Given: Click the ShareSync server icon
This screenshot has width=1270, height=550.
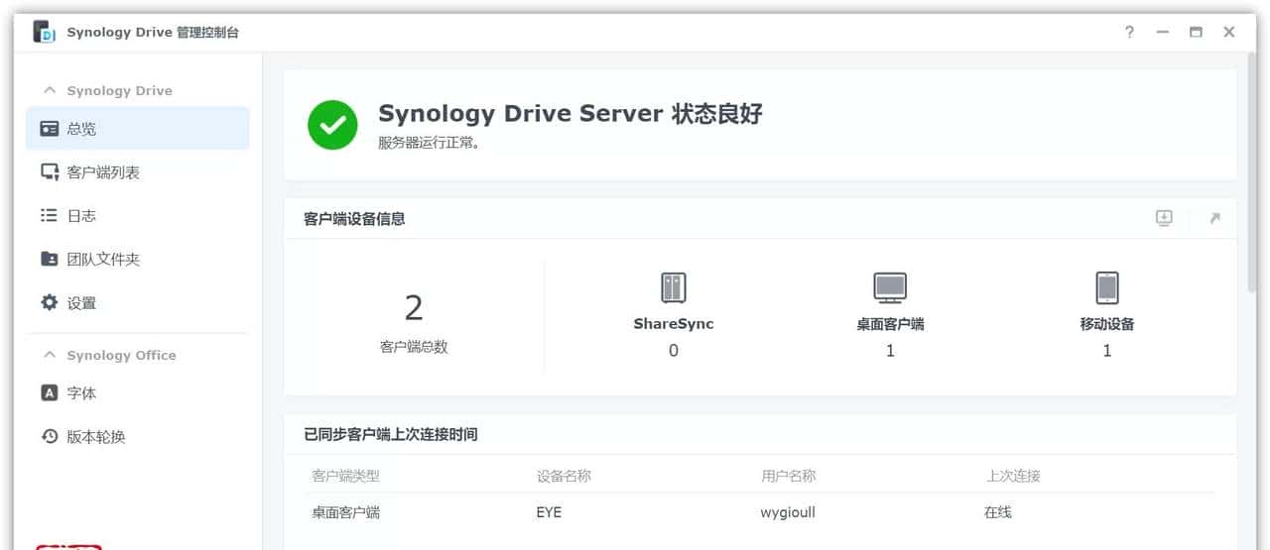Looking at the screenshot, I should pyautogui.click(x=674, y=287).
